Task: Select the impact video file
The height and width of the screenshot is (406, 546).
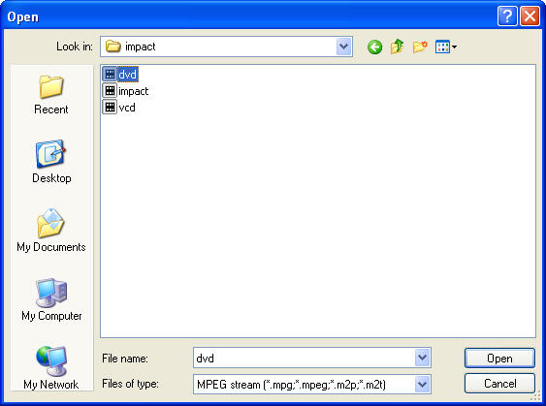Action: click(126, 91)
